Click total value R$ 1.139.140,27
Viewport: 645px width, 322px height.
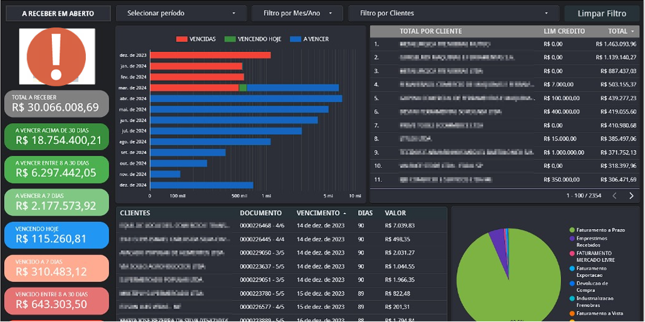coord(616,57)
